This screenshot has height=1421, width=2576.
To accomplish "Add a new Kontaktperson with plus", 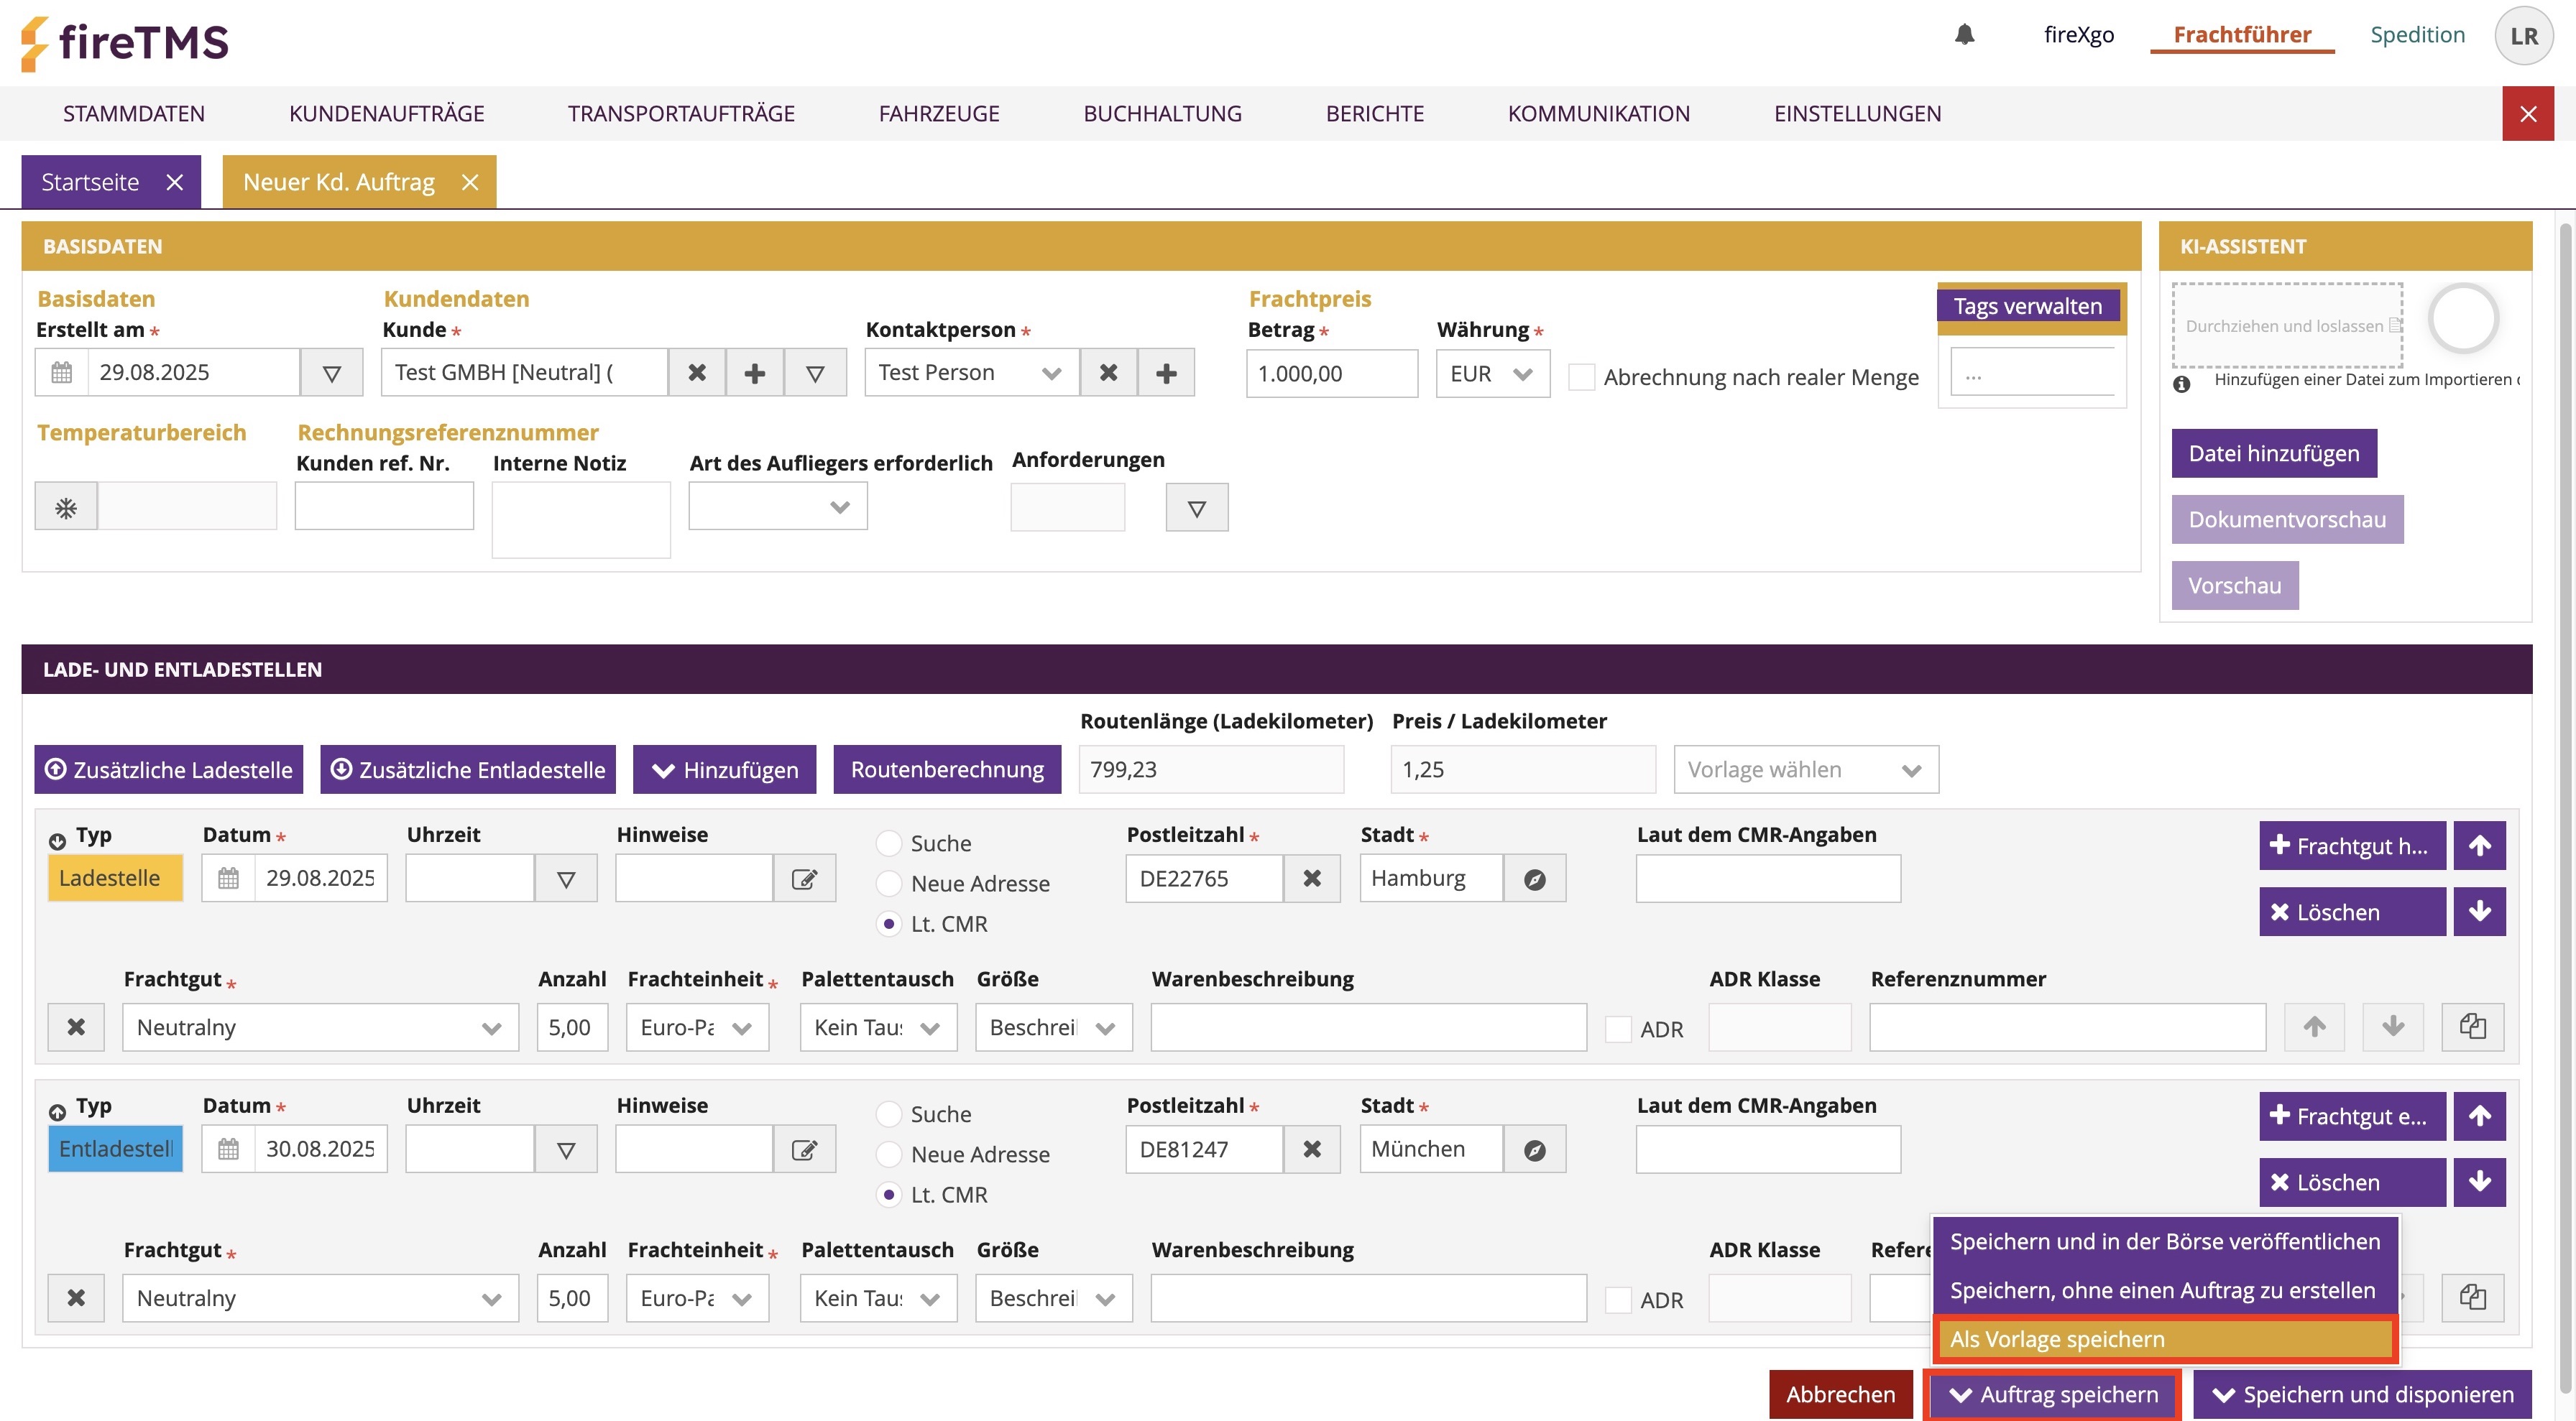I will (1166, 373).
